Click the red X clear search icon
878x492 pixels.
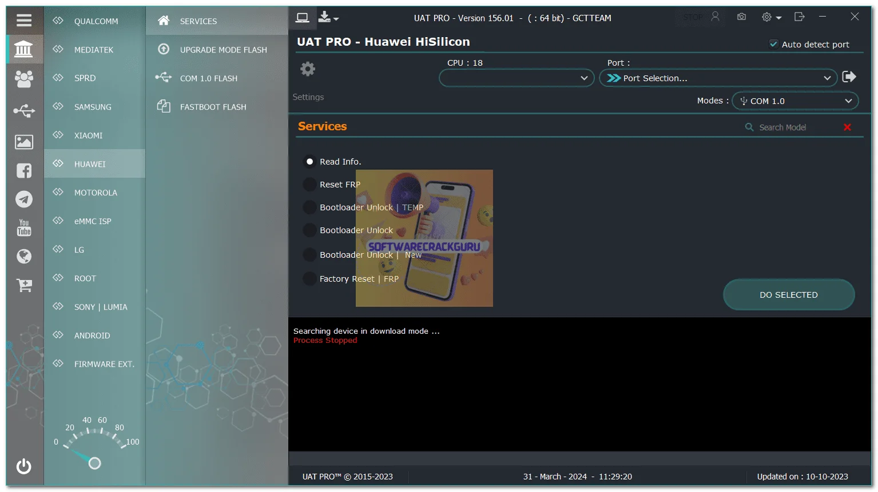point(847,127)
